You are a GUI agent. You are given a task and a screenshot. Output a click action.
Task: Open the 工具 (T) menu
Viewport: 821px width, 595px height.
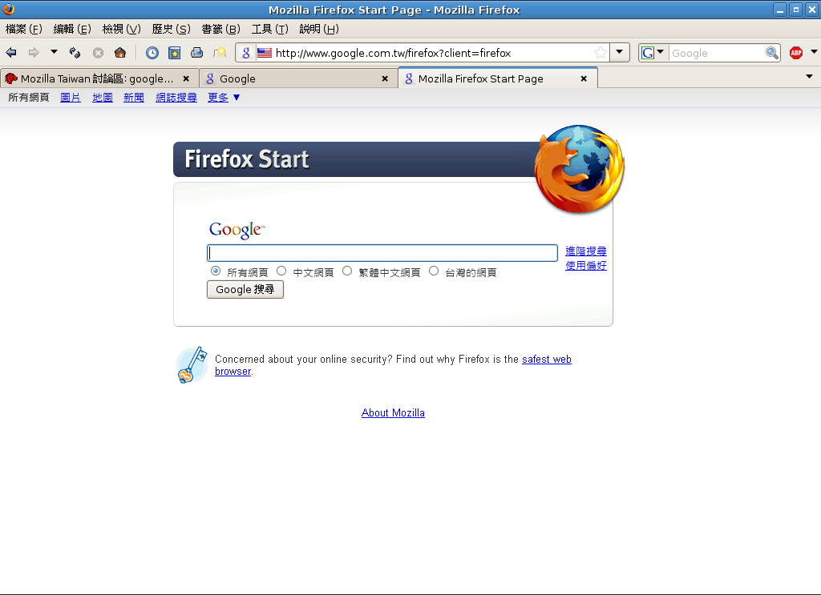tap(269, 29)
